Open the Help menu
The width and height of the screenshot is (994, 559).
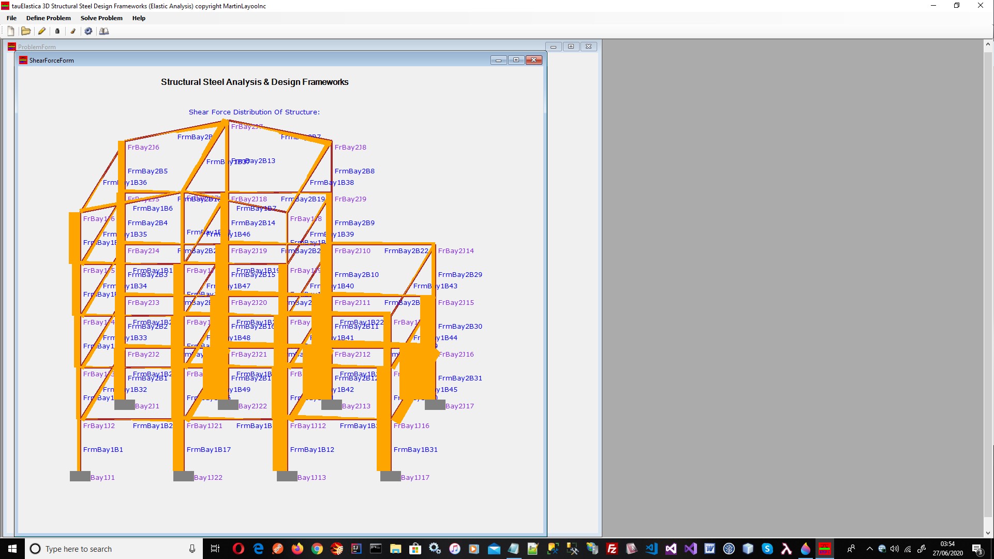139,18
